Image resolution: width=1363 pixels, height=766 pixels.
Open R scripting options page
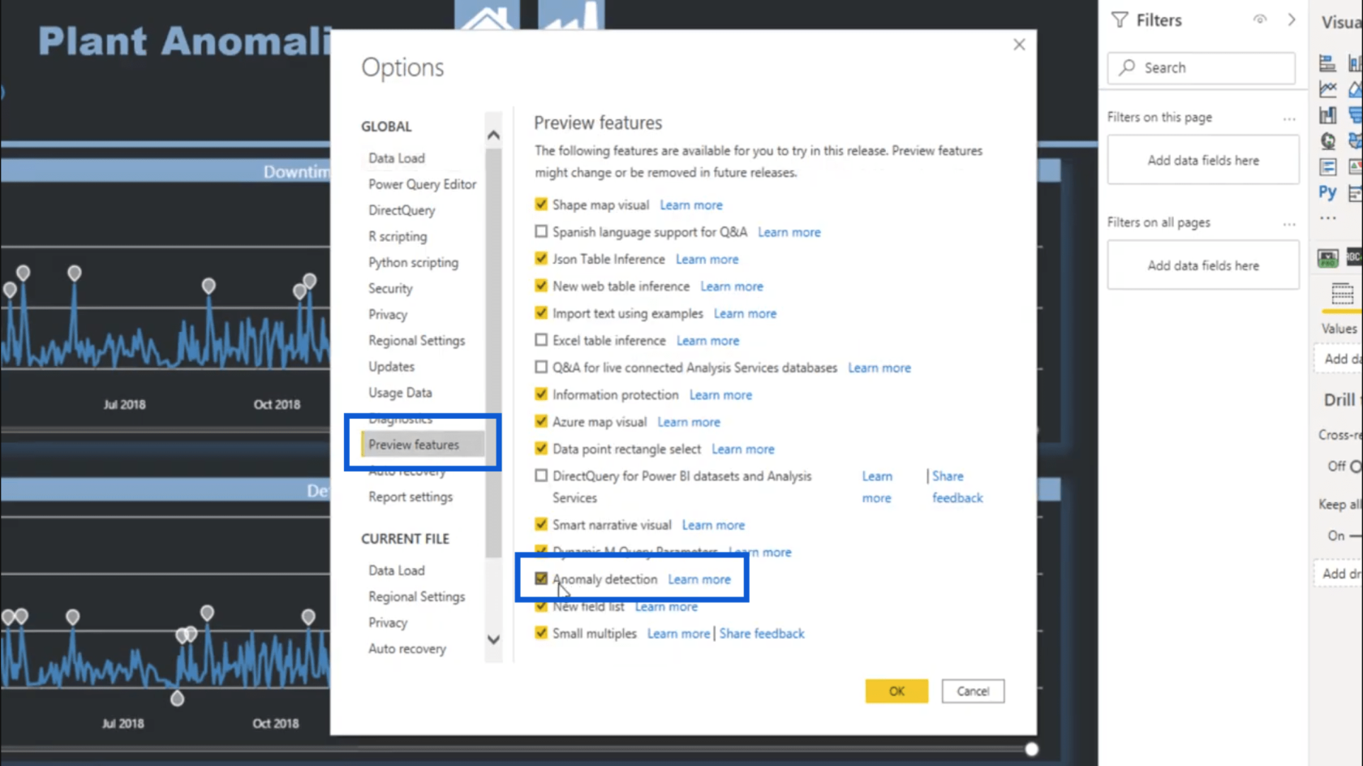(x=398, y=236)
